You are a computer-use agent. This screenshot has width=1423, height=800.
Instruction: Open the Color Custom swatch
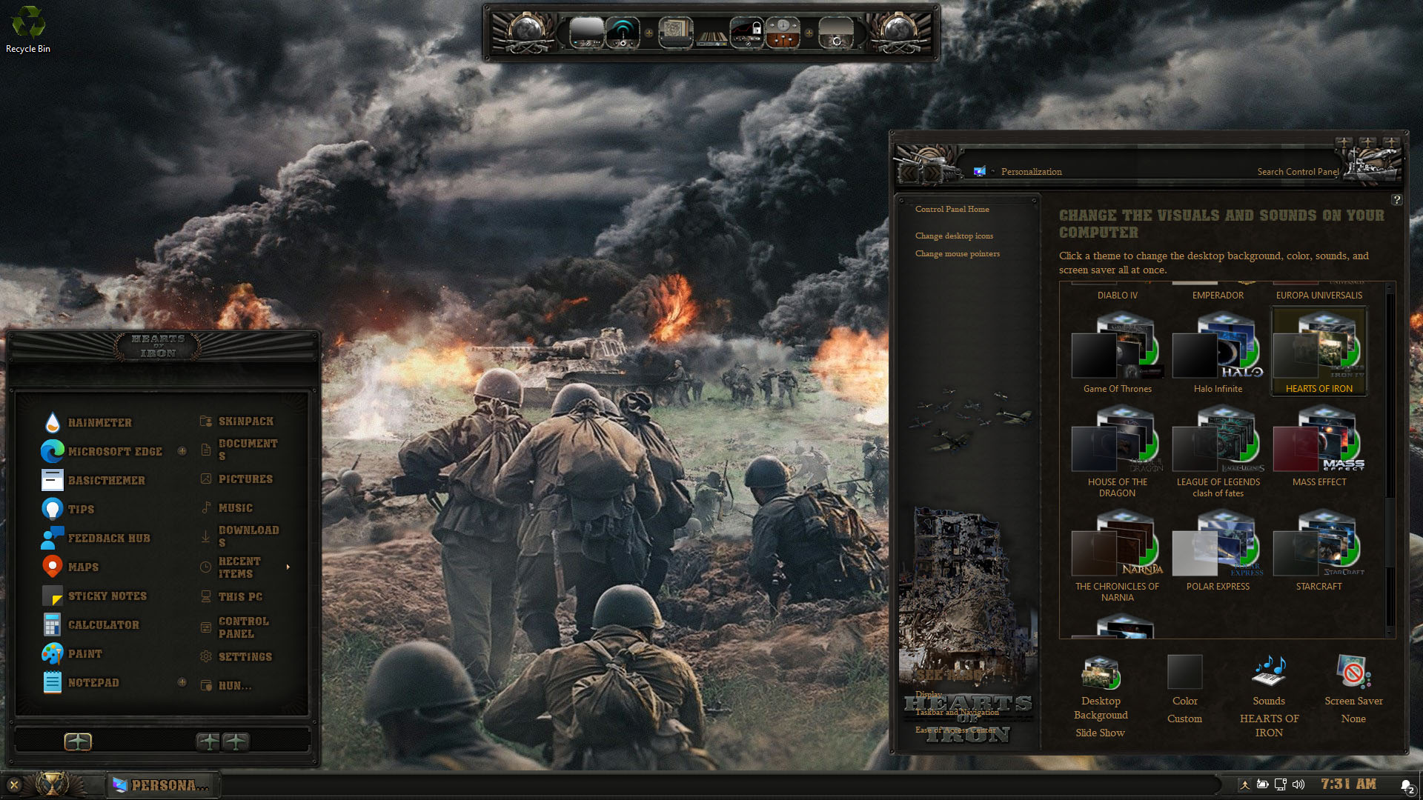(1184, 673)
